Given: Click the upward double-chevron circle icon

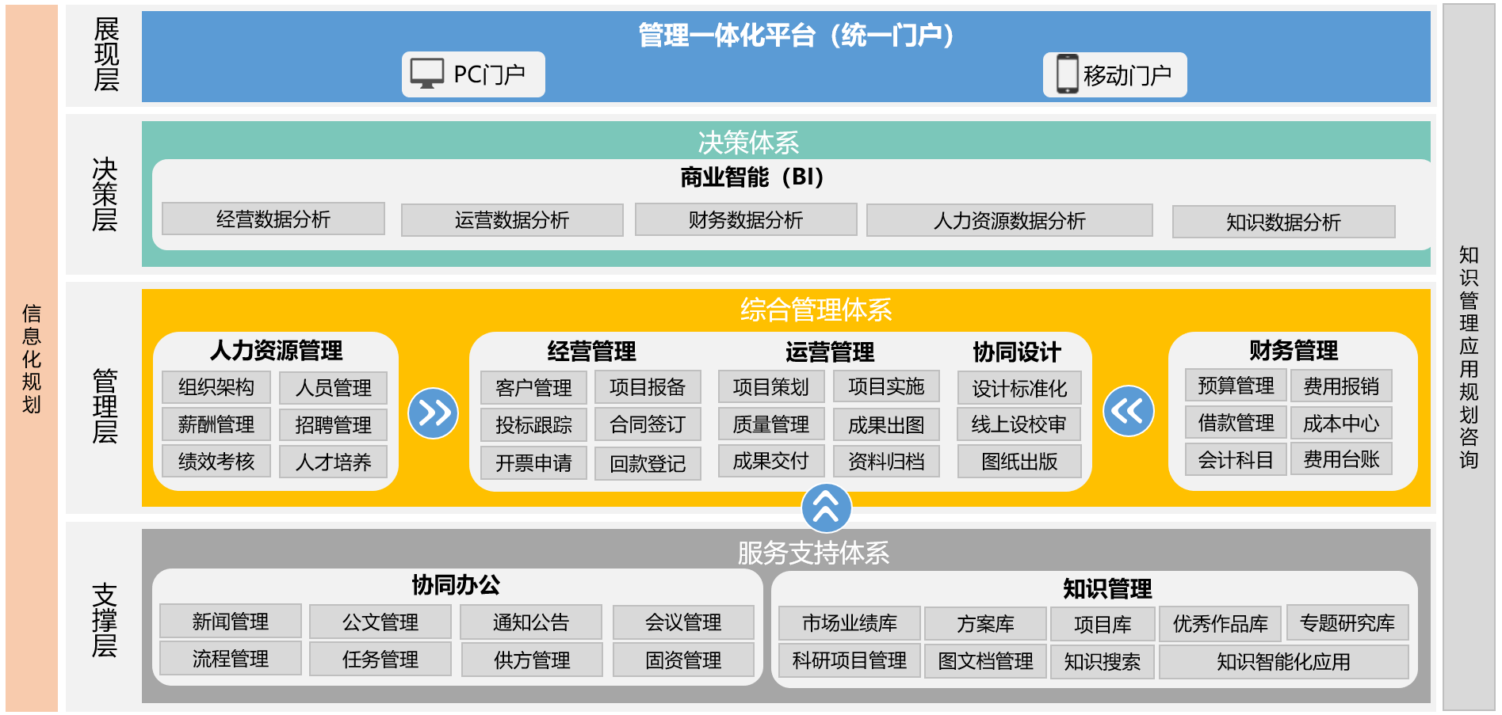Looking at the screenshot, I should point(826,508).
